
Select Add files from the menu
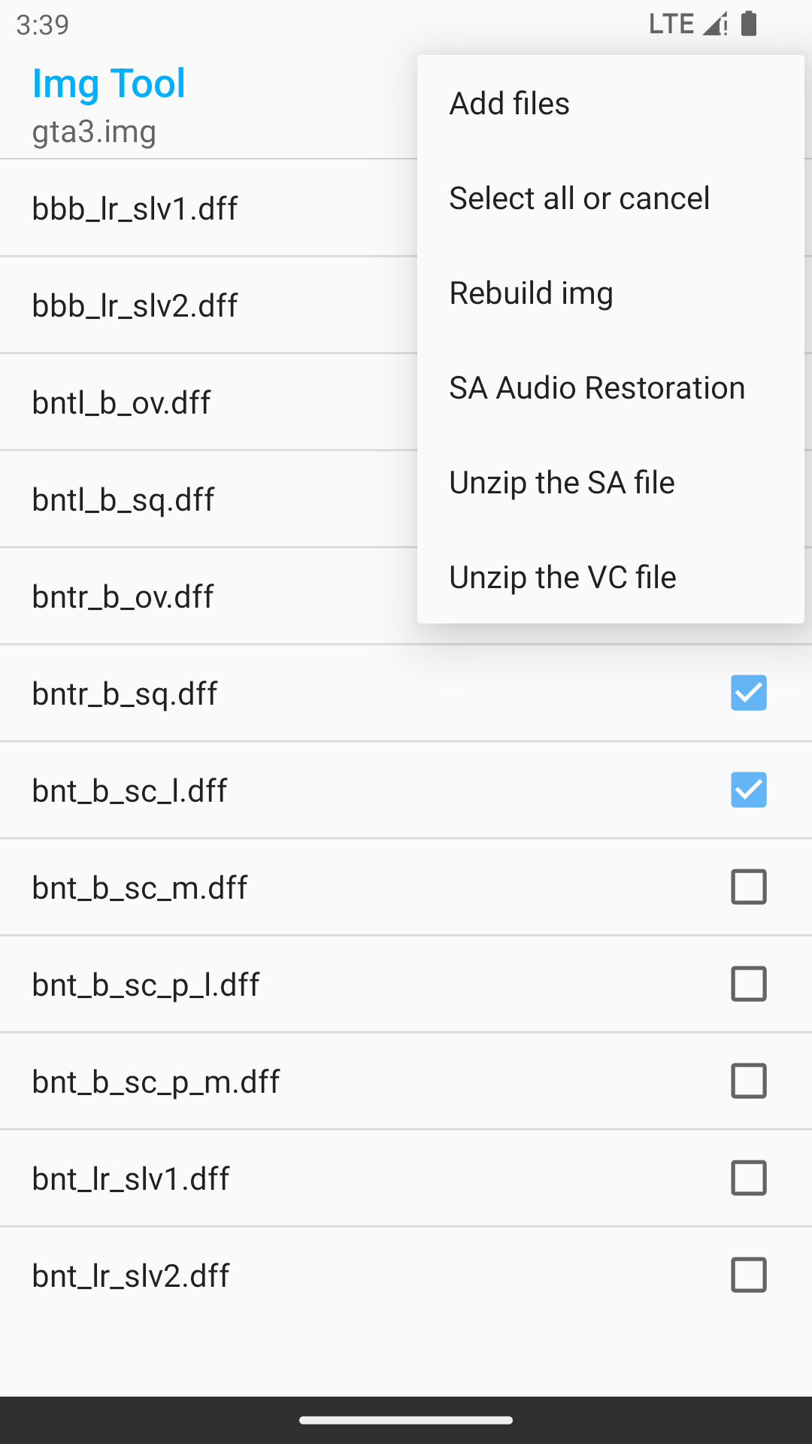pos(510,104)
